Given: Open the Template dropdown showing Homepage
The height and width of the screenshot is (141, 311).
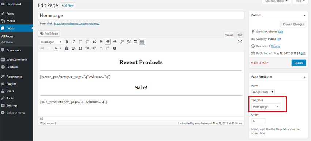Looking at the screenshot, I should tap(266, 107).
